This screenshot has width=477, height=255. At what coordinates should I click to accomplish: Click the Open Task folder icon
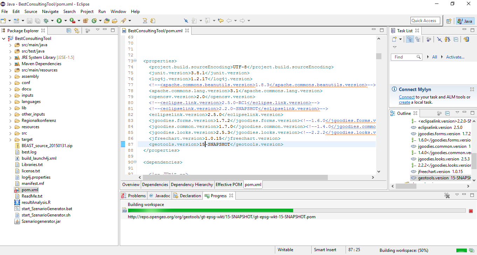[115, 21]
